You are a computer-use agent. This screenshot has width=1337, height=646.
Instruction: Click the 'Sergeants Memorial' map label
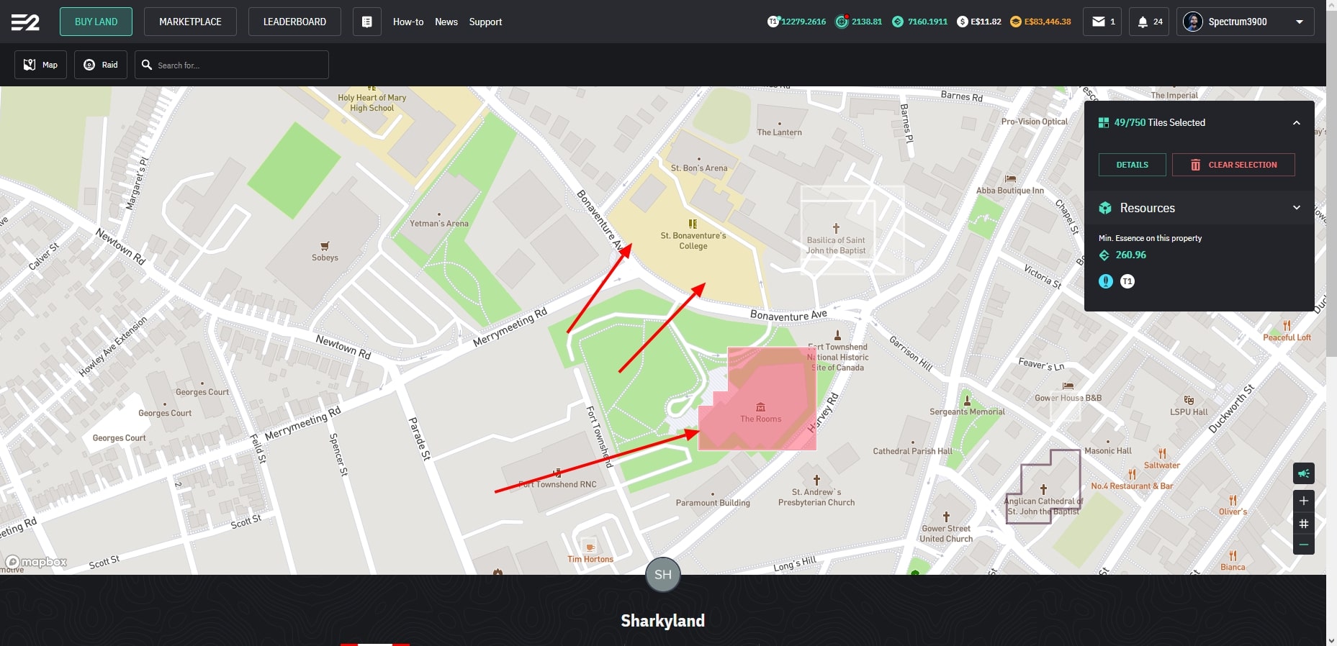pos(967,411)
